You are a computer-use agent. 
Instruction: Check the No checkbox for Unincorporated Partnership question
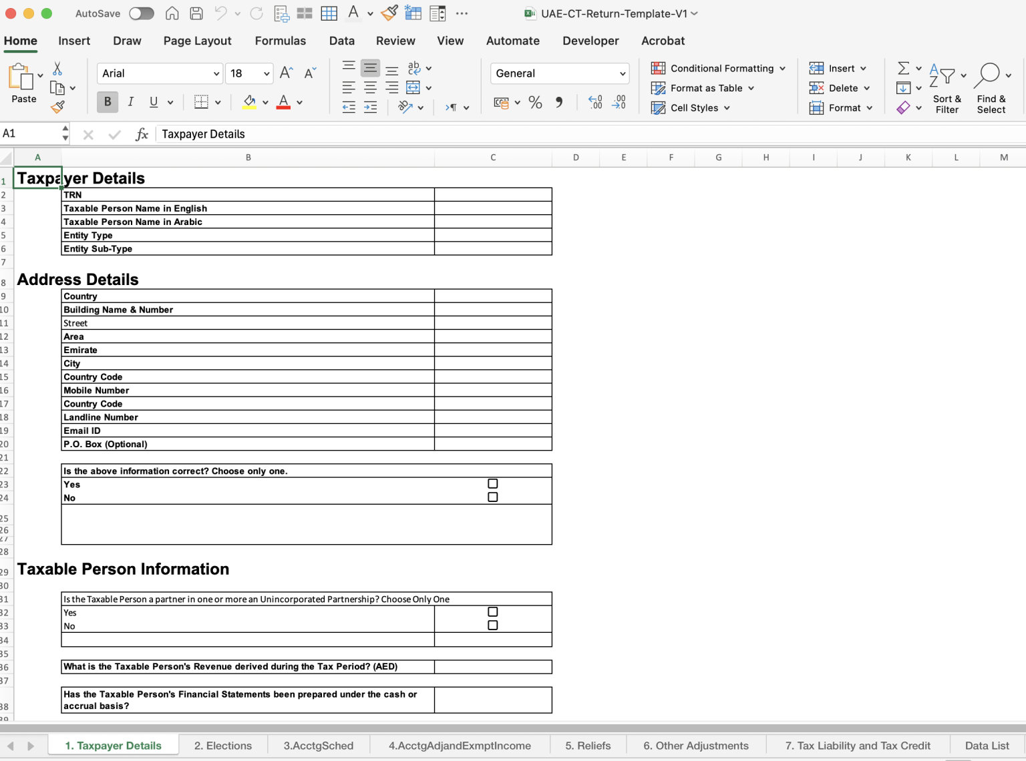point(492,625)
